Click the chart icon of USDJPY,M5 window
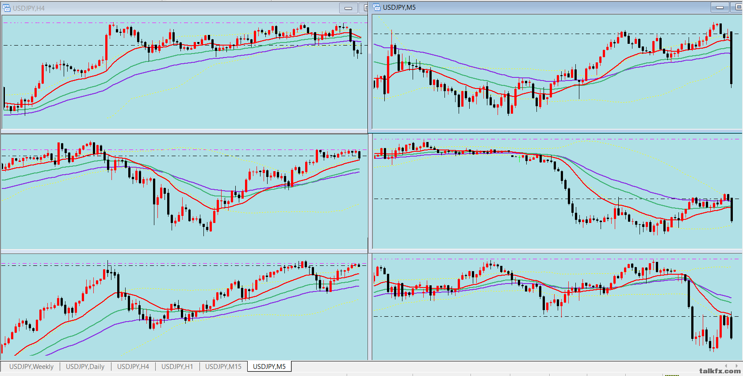The height and width of the screenshot is (376, 743). coord(377,7)
